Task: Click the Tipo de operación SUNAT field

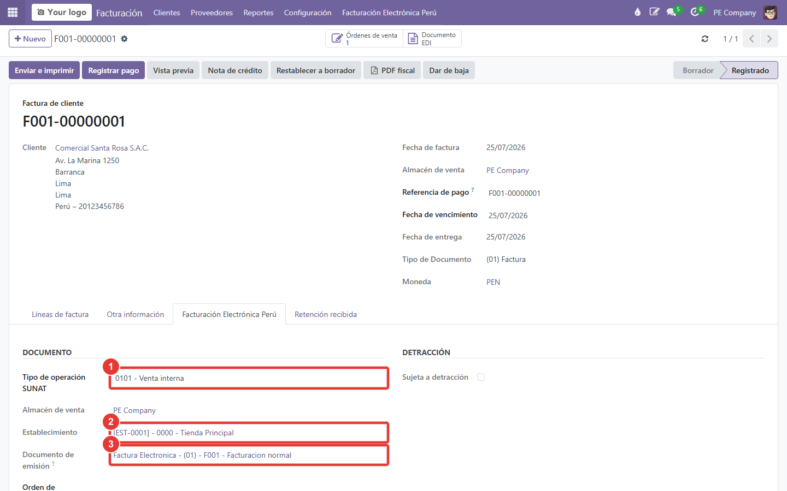Action: pos(249,378)
